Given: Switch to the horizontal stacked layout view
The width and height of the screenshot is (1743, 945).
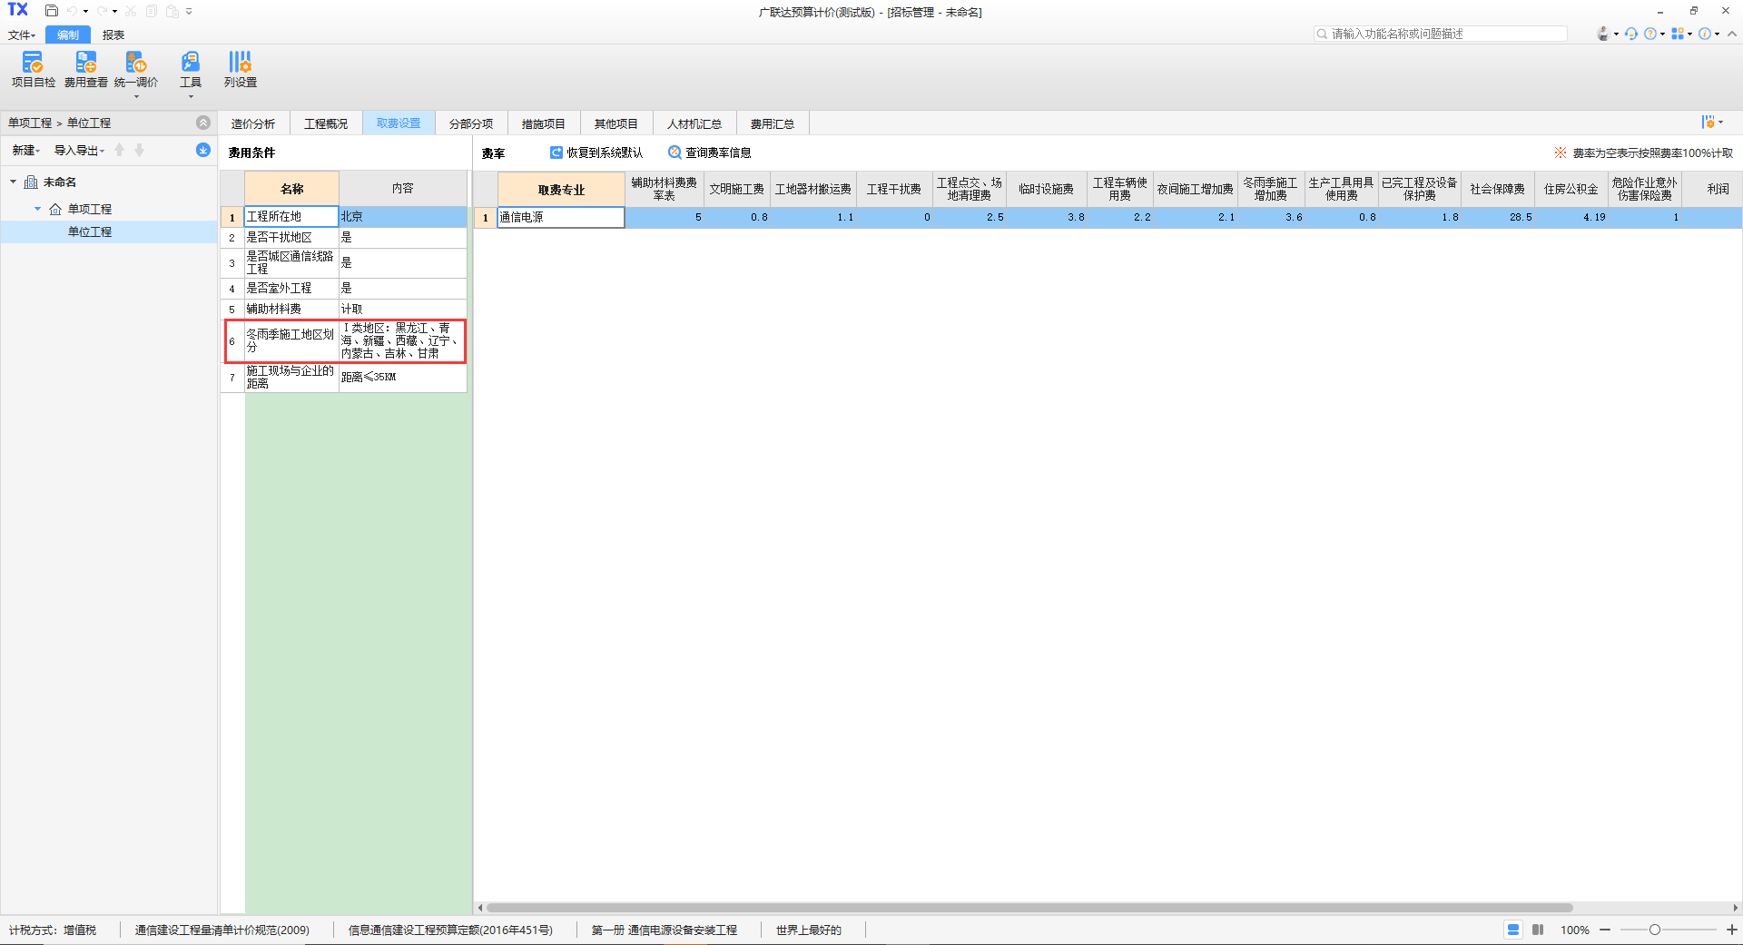Looking at the screenshot, I should pos(1513,930).
